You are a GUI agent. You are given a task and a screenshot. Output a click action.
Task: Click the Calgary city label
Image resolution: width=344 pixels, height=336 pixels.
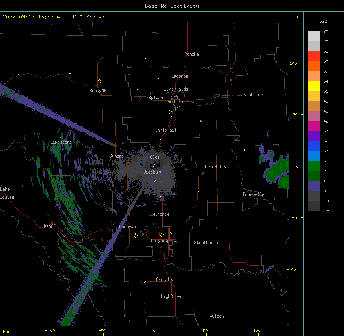159,241
